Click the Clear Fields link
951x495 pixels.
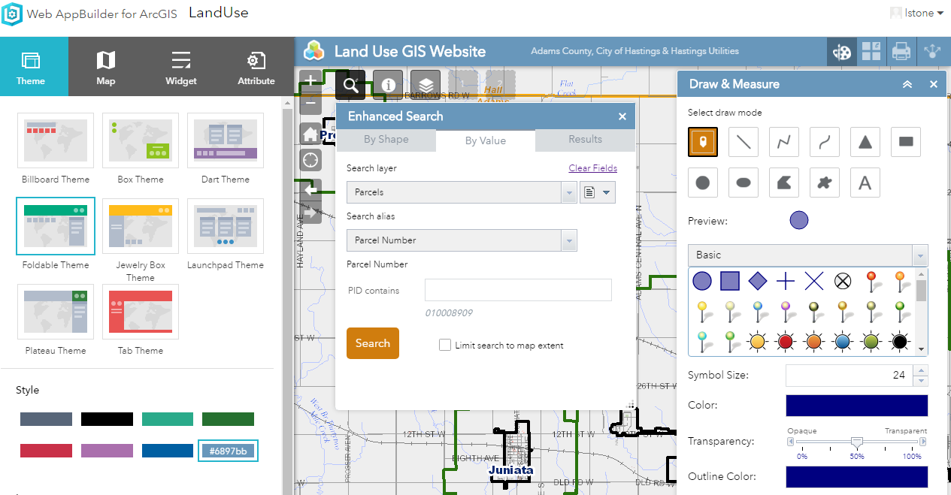pos(593,168)
